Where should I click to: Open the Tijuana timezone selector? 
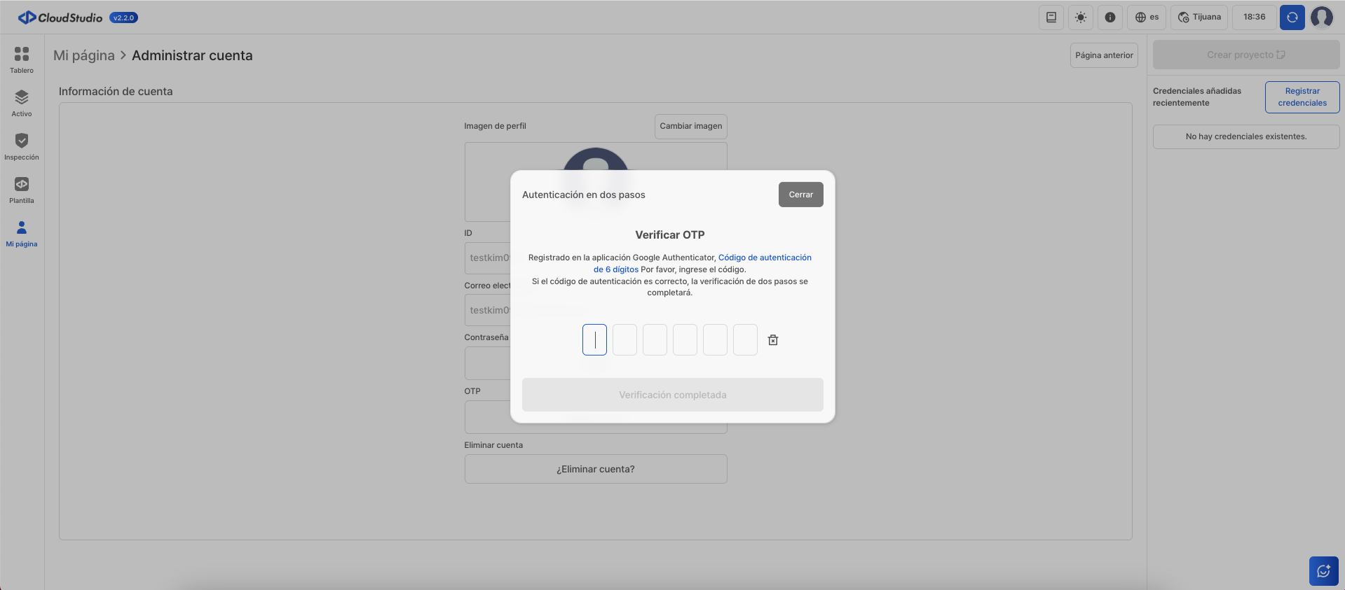[1199, 17]
